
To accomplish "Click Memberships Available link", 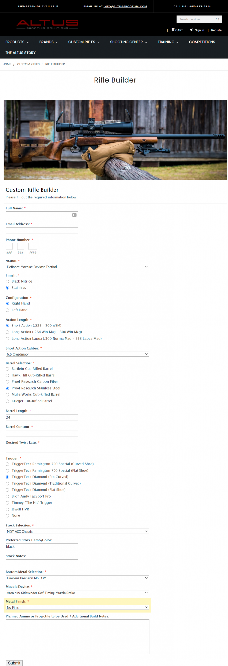I will pyautogui.click(x=38, y=7).
